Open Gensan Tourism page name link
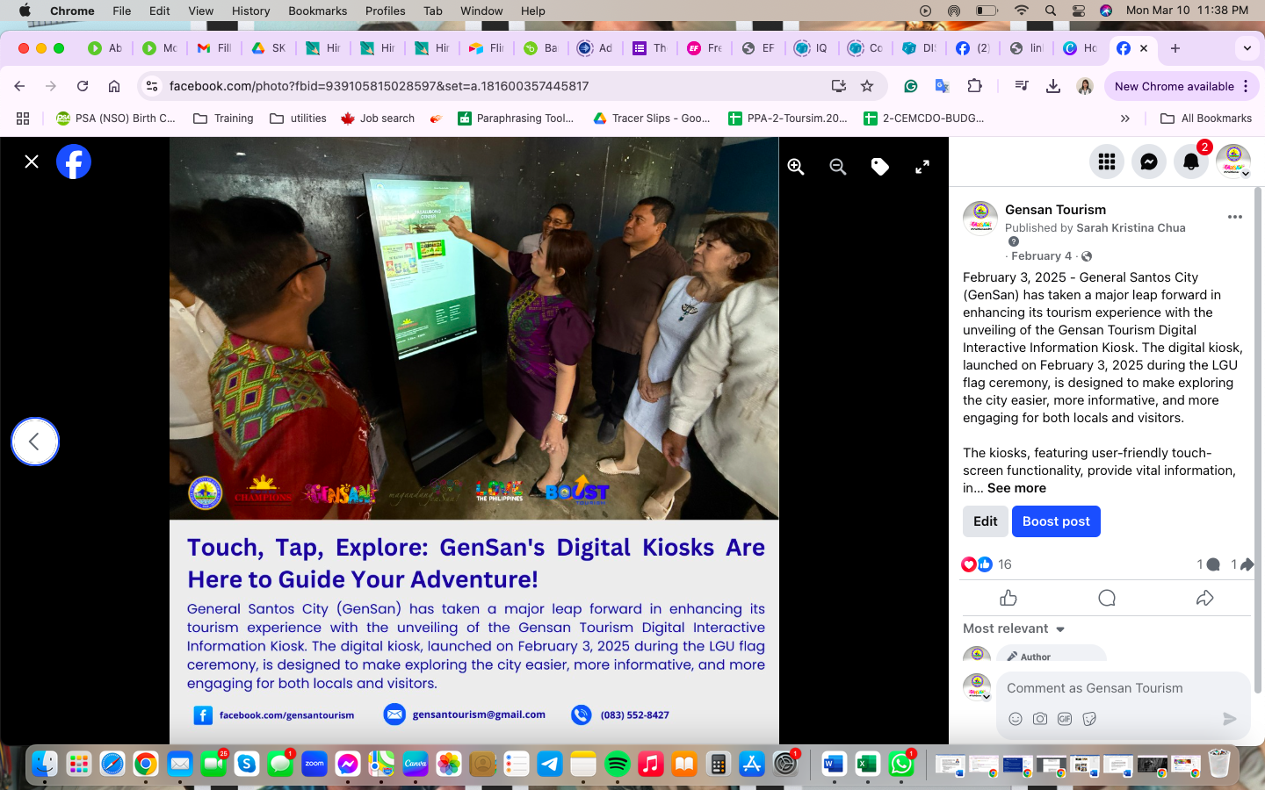 click(x=1055, y=210)
